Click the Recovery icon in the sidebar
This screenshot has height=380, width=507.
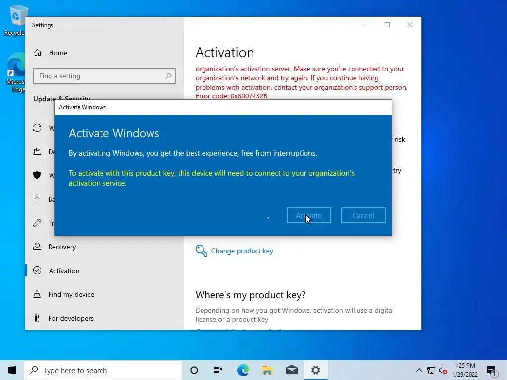pyautogui.click(x=37, y=247)
